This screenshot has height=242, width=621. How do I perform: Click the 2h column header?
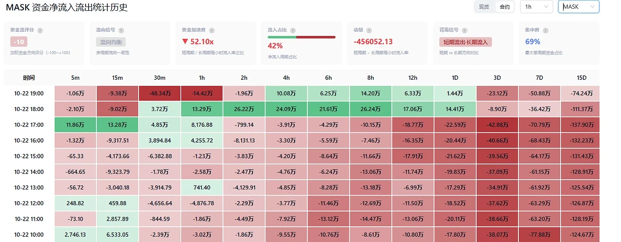[x=244, y=78]
